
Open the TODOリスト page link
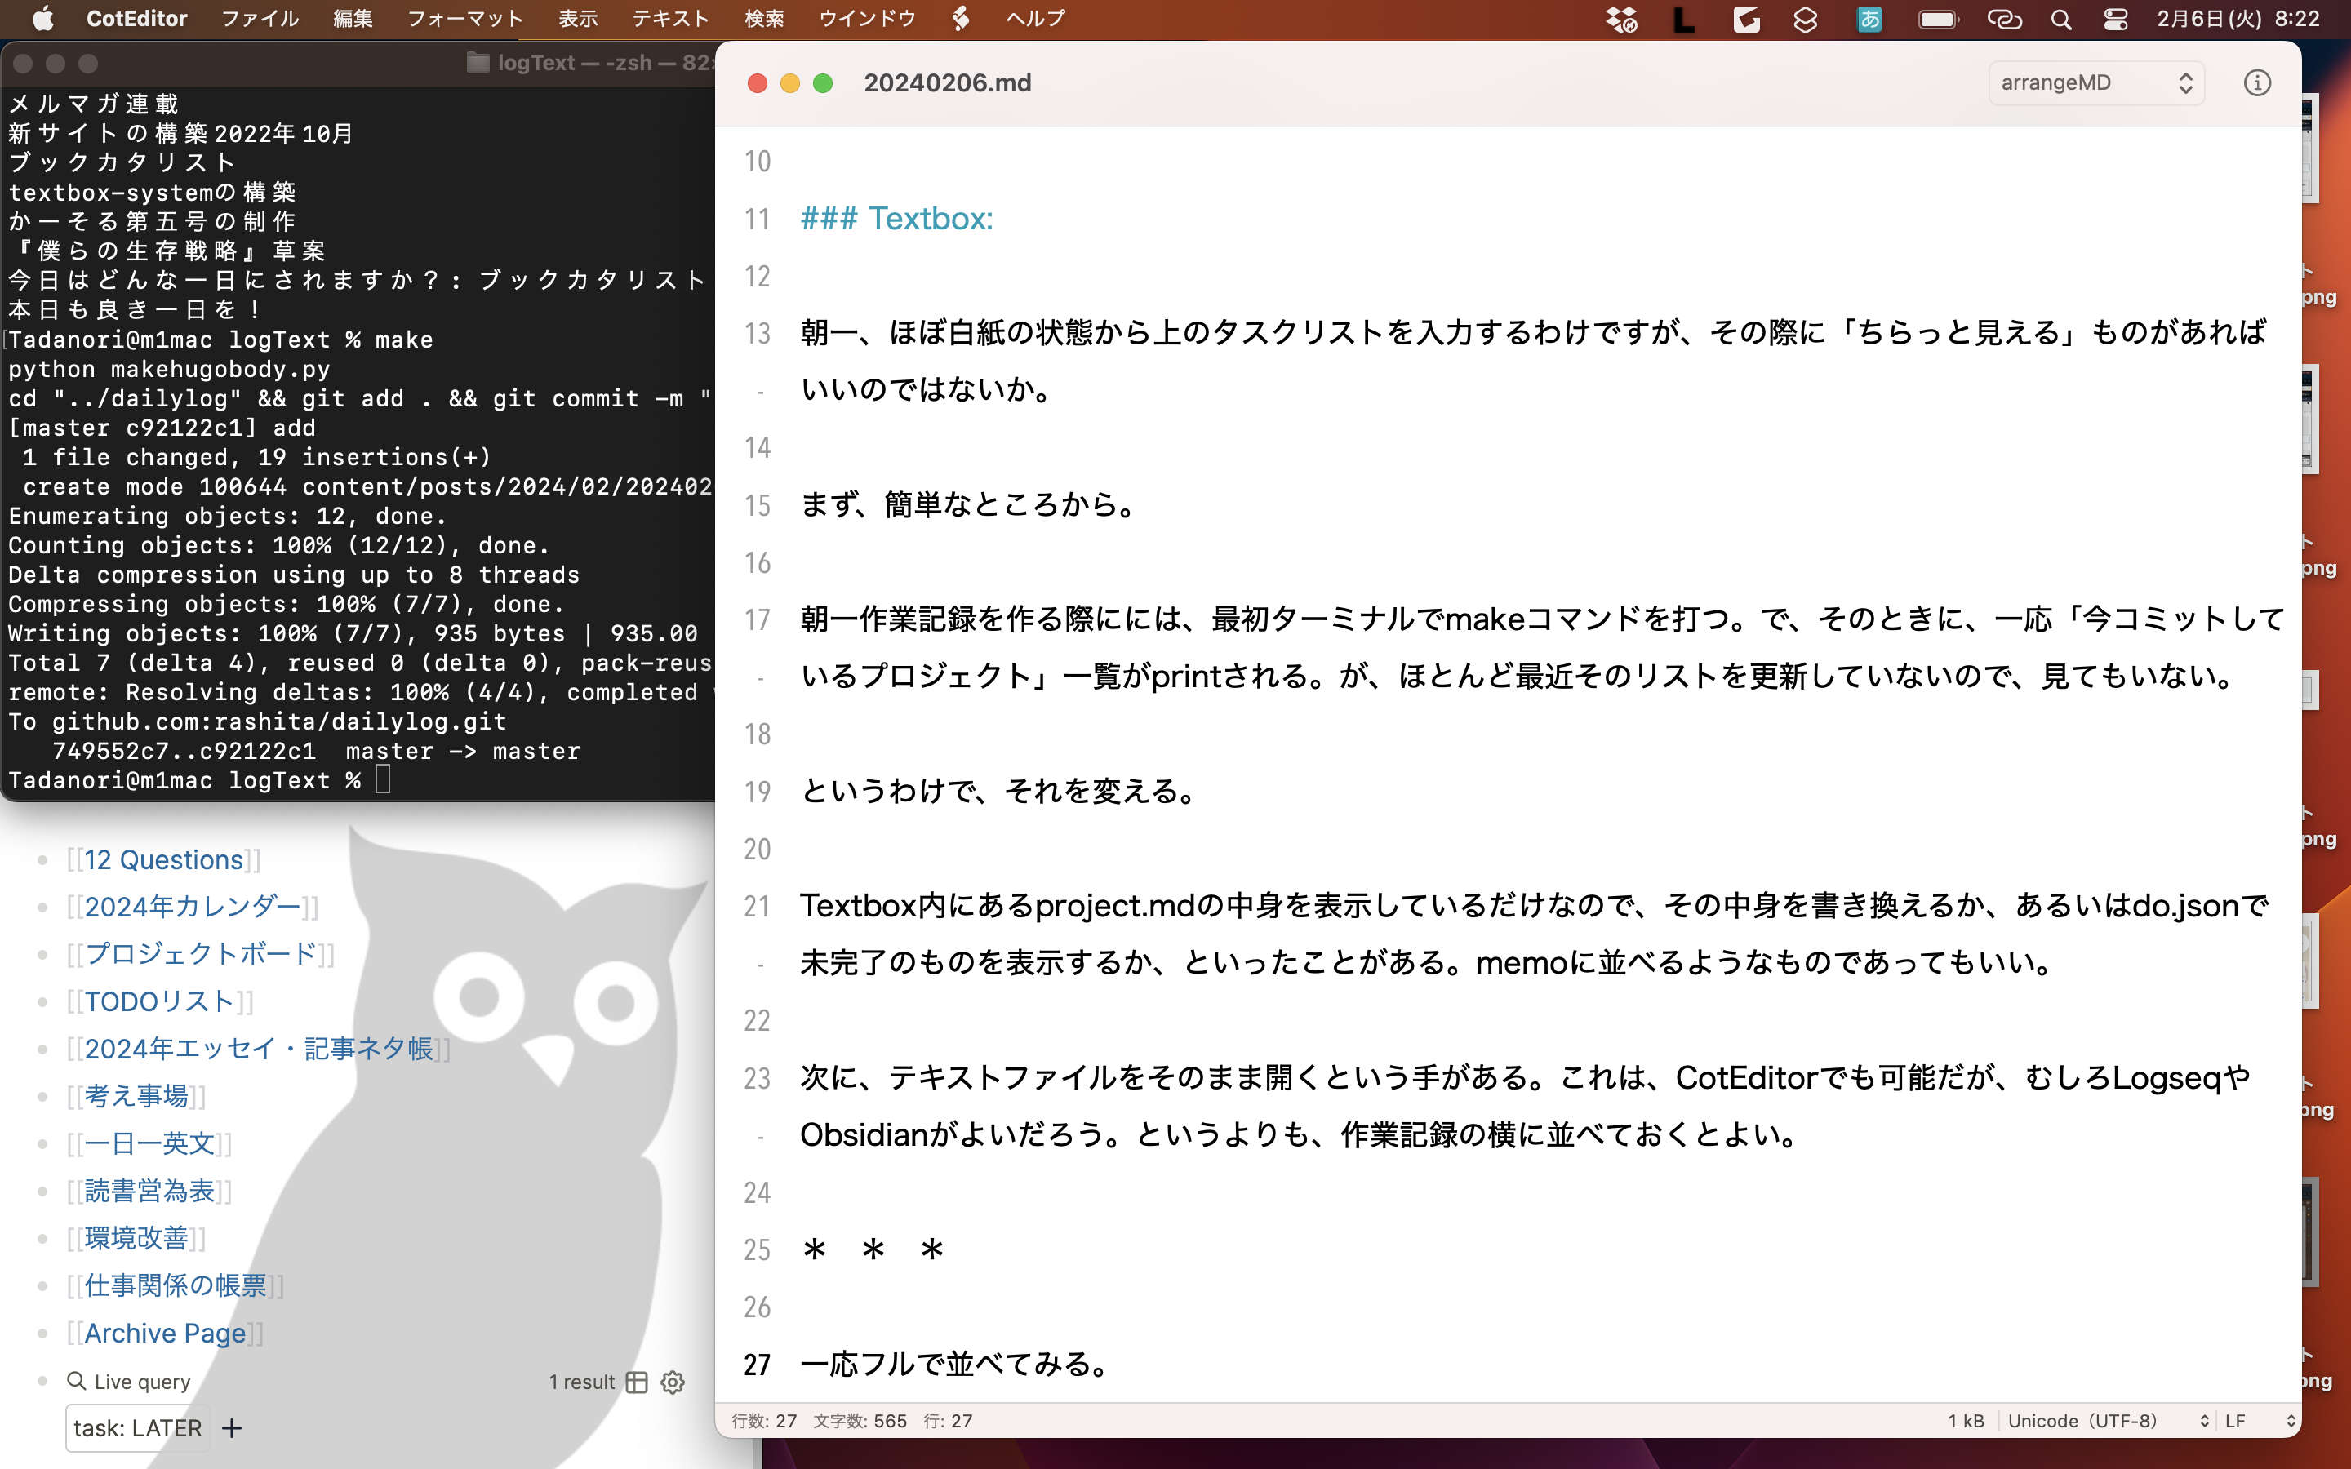pyautogui.click(x=158, y=1001)
